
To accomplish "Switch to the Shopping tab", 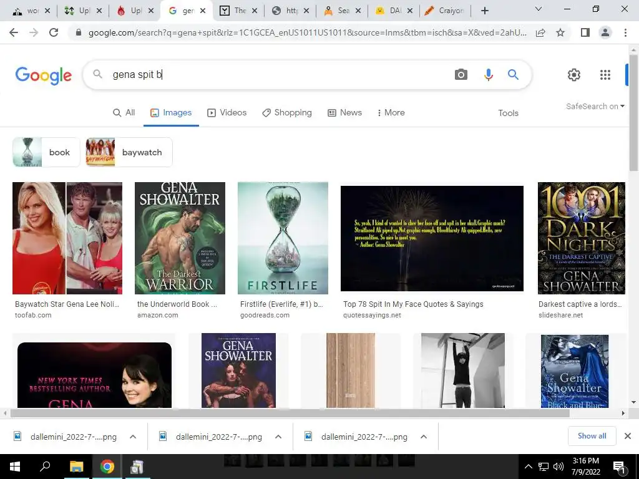I will pyautogui.click(x=287, y=112).
